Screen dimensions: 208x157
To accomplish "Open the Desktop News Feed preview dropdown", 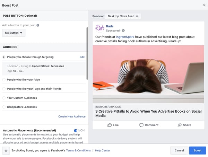I will 123,16.
